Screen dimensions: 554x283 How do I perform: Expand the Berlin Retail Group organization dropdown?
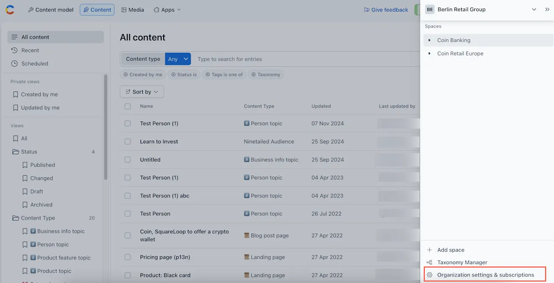(534, 9)
